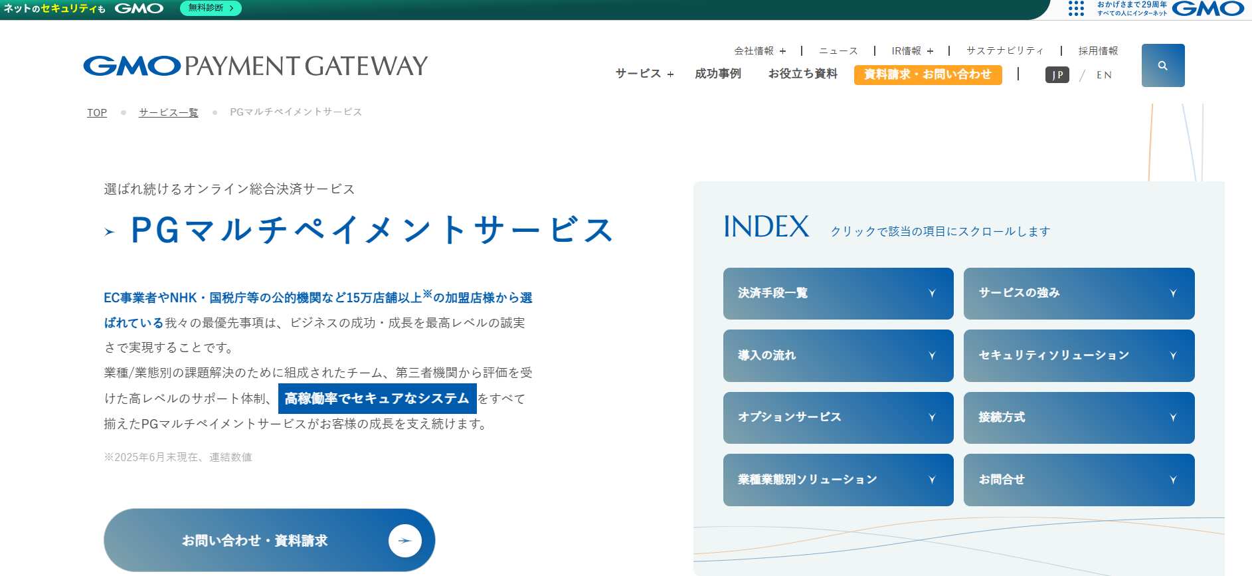
Task: Click the search magnifier icon button
Action: coord(1162,65)
